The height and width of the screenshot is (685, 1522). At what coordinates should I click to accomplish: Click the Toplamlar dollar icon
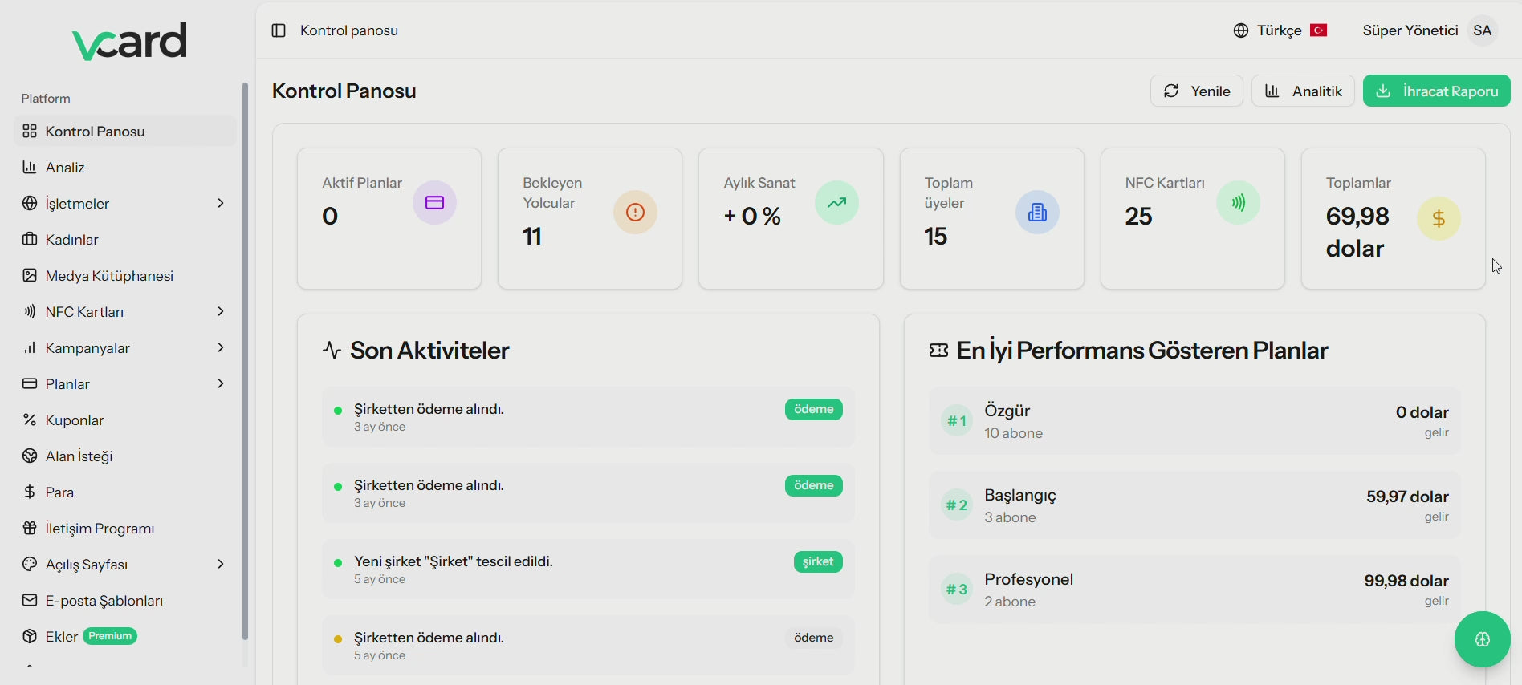coord(1439,218)
